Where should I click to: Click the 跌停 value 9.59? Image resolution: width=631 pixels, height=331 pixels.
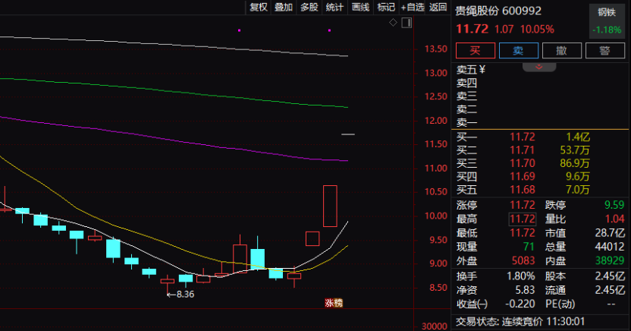pos(614,205)
